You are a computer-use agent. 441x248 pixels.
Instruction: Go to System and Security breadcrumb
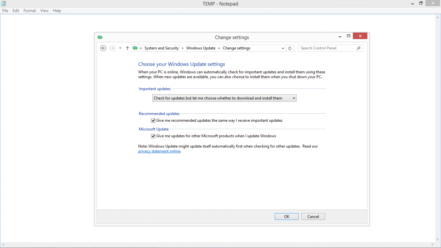tap(161, 48)
